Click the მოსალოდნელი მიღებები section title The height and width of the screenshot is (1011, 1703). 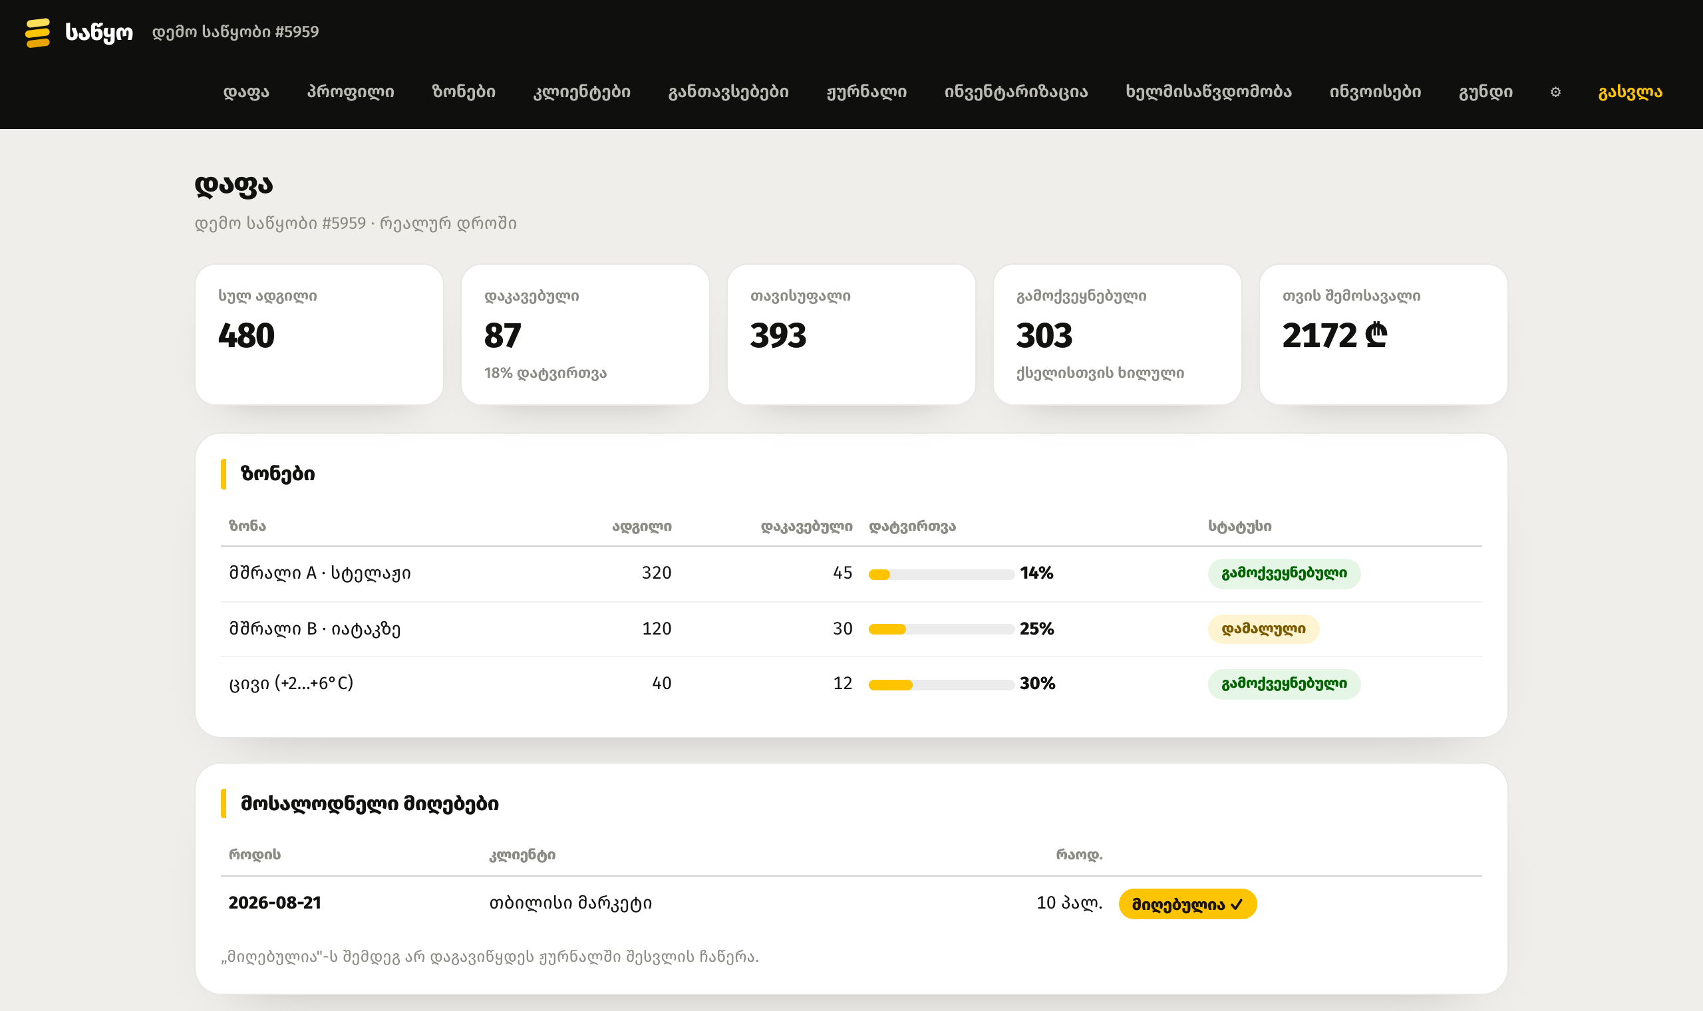click(369, 804)
